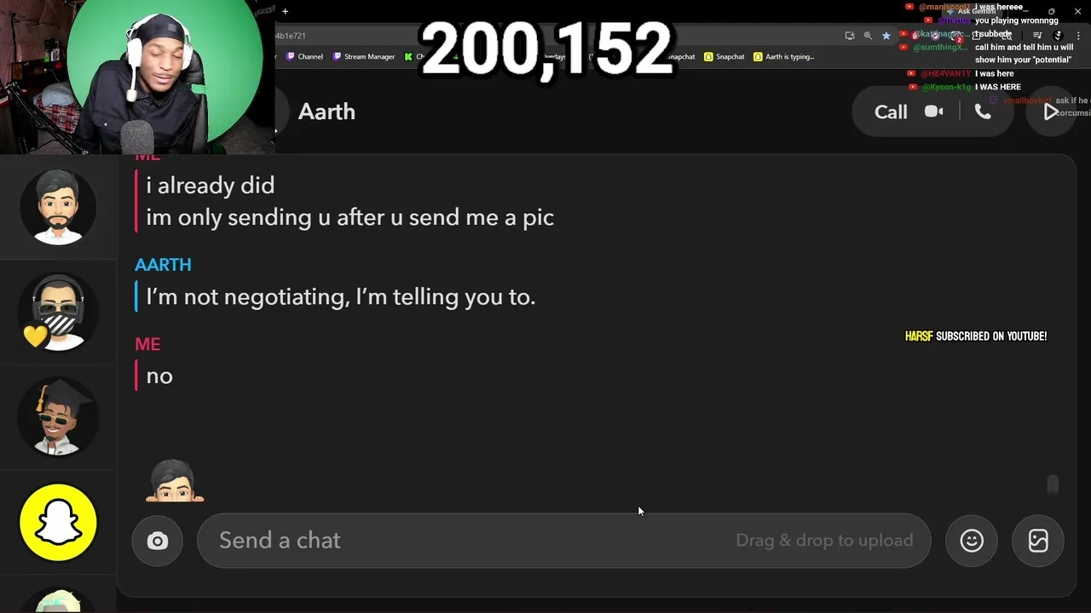This screenshot has width=1091, height=613.
Task: Open the sticker and media picker
Action: pyautogui.click(x=1038, y=541)
